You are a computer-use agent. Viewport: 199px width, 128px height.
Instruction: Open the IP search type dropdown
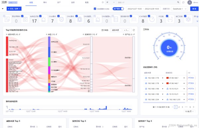pos(110,2)
